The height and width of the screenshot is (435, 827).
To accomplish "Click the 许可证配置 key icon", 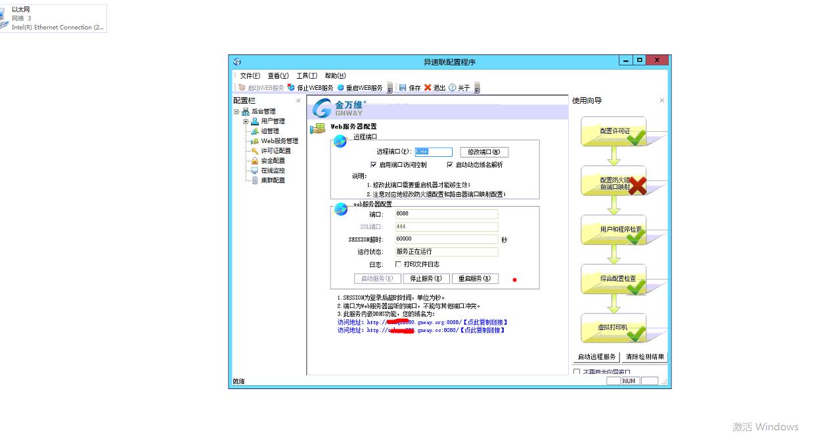I will [x=254, y=151].
